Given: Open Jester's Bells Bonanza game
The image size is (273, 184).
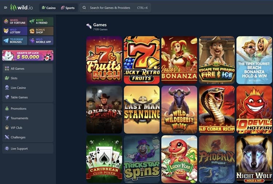Looking at the screenshot, I should point(179,60).
